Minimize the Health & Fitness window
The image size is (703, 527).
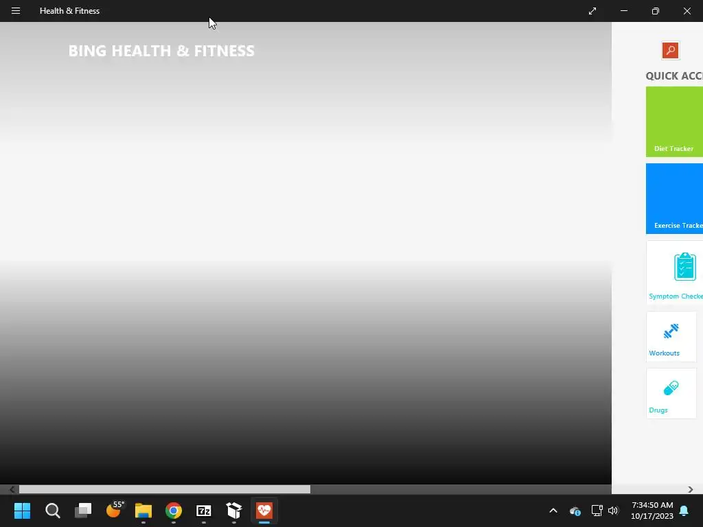click(623, 11)
